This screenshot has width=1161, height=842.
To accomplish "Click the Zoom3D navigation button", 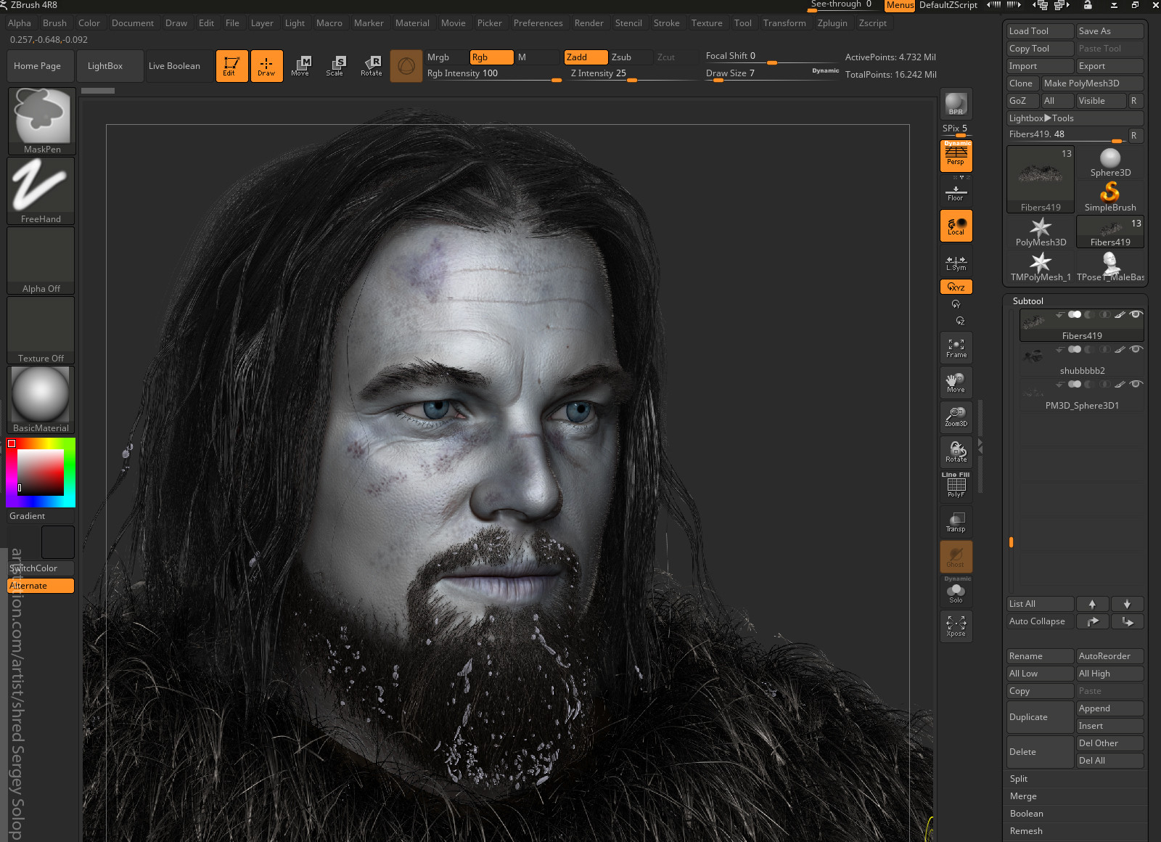I will coord(956,417).
